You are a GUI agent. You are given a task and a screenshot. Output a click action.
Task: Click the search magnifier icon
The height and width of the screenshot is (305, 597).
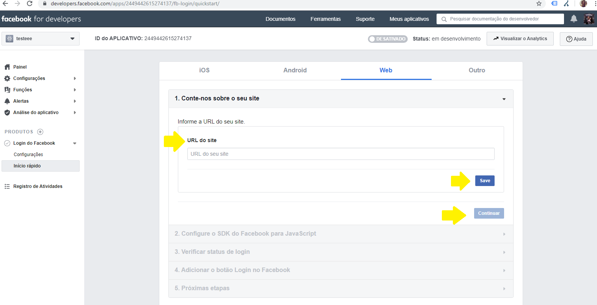[x=444, y=19]
